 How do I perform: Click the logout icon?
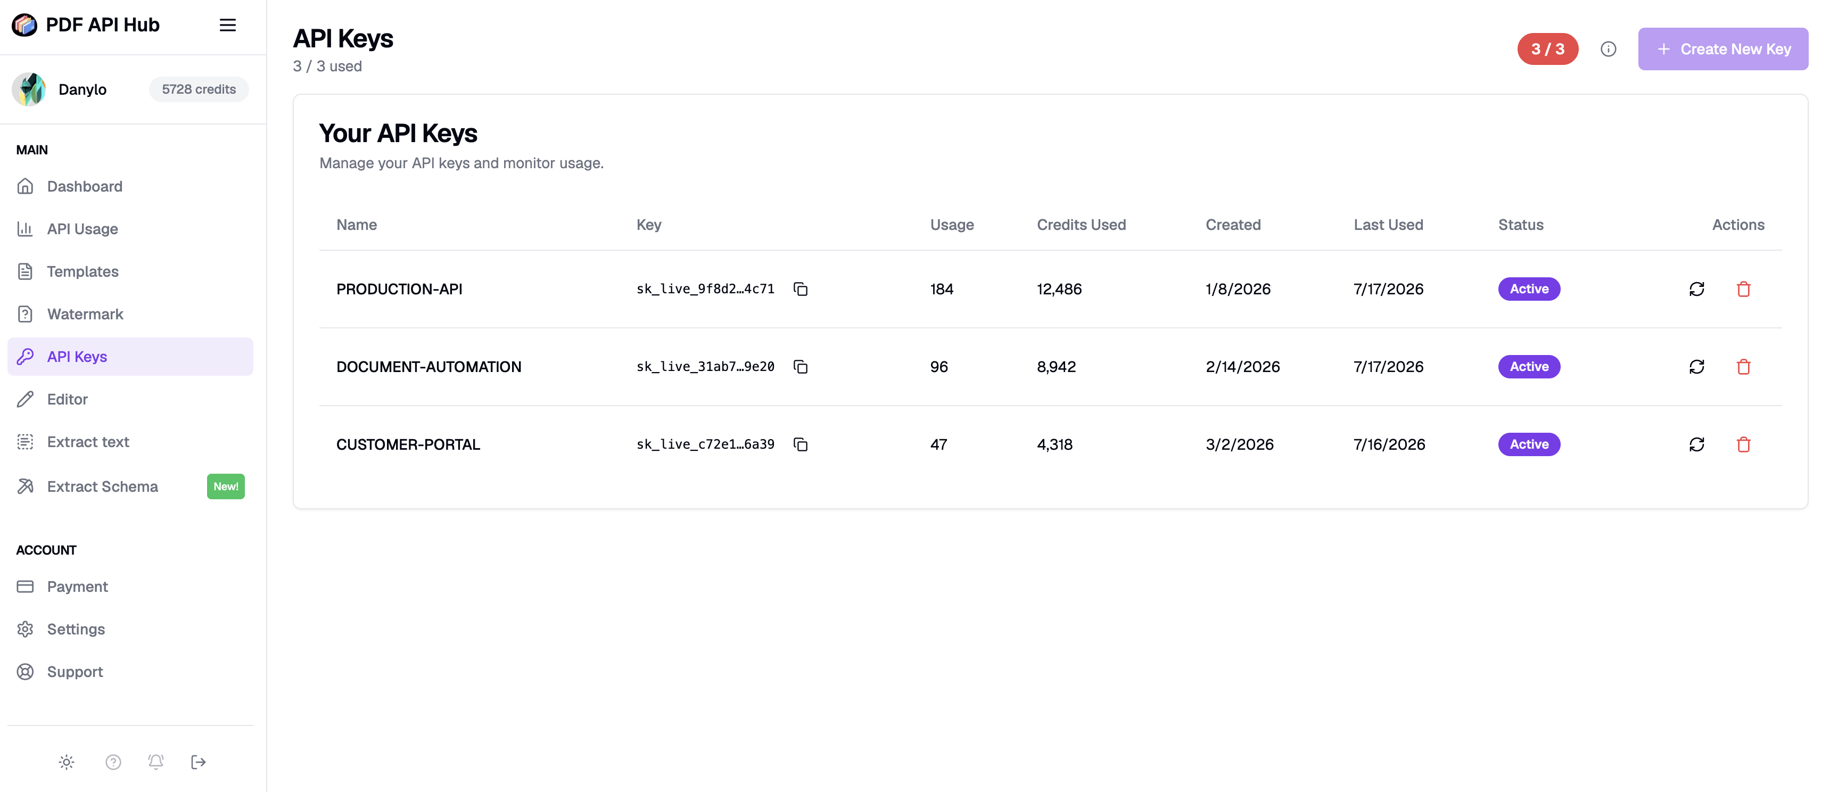(198, 762)
